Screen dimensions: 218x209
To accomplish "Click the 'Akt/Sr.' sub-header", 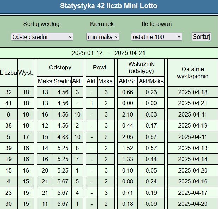I will [x=128, y=81].
